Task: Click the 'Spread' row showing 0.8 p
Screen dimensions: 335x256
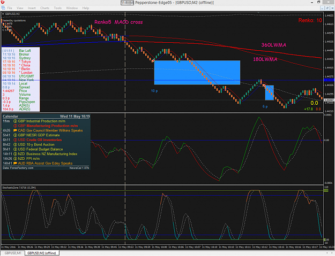Action: 21,87
